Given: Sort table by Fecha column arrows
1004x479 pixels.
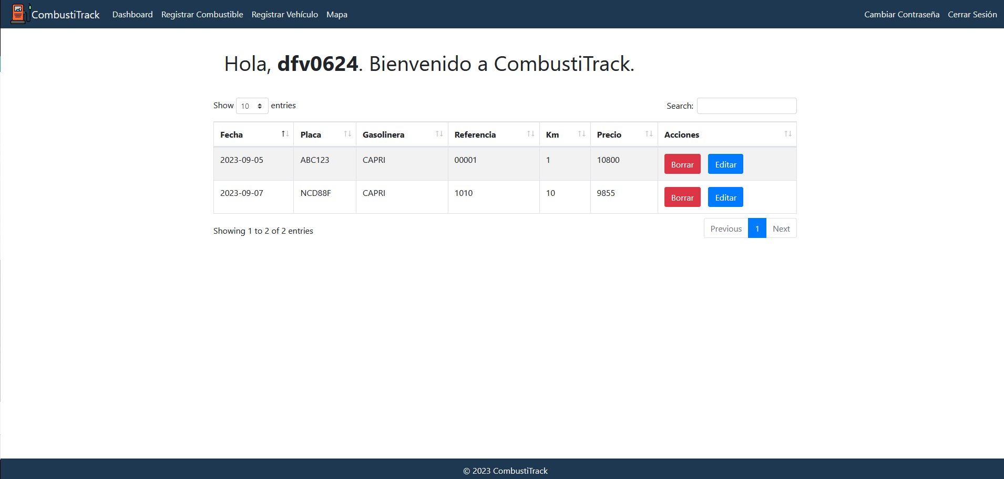Looking at the screenshot, I should (284, 134).
